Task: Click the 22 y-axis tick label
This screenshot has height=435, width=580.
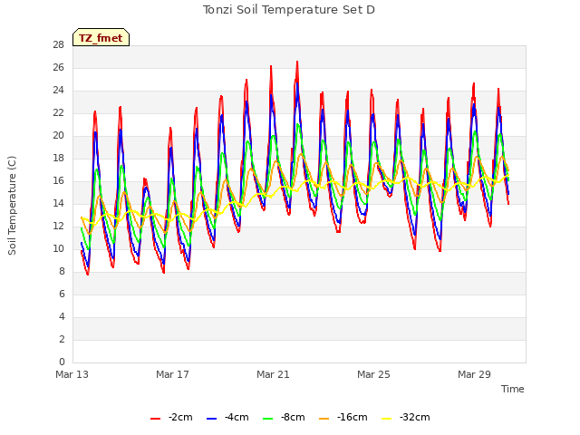Action: click(58, 112)
